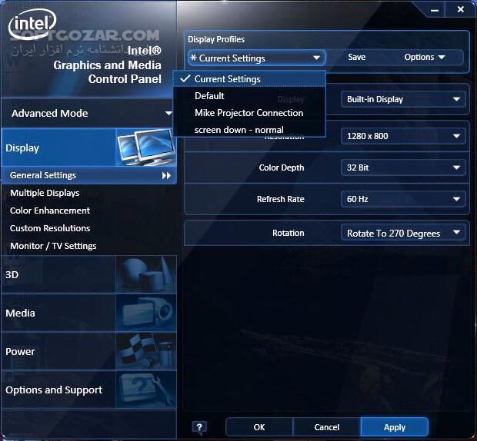Image resolution: width=477 pixels, height=441 pixels.
Task: Click the Options and Support wrench icon
Action: tap(145, 390)
